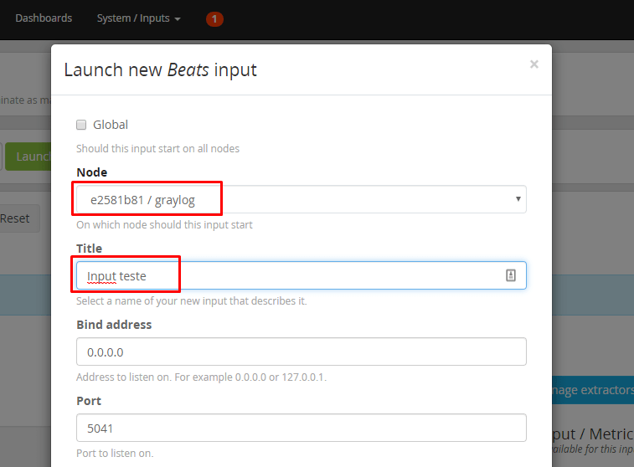Click into the Bind address field
The width and height of the screenshot is (634, 467).
click(301, 352)
